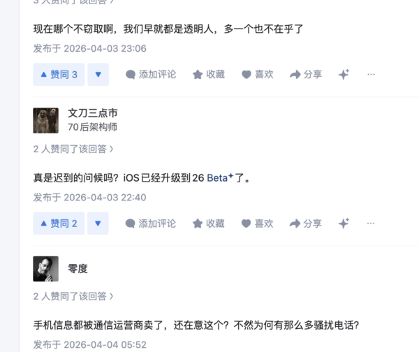
Task: Expand 2 人赞同了该回答 under 零度
Action: (73, 296)
